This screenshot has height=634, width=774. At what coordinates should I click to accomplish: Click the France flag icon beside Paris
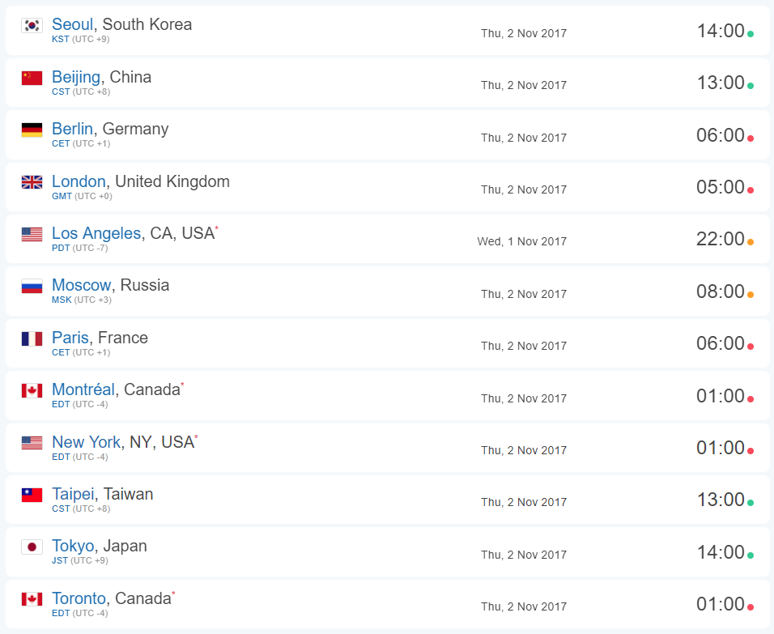[32, 338]
